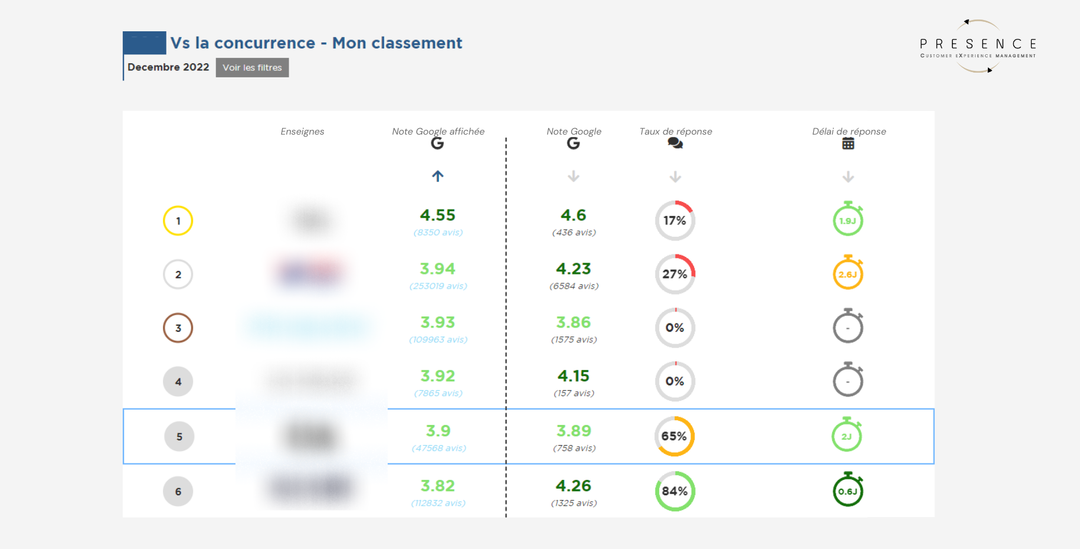Click the 4.23 Google rating
Screen dimensions: 1080x549
(574, 269)
